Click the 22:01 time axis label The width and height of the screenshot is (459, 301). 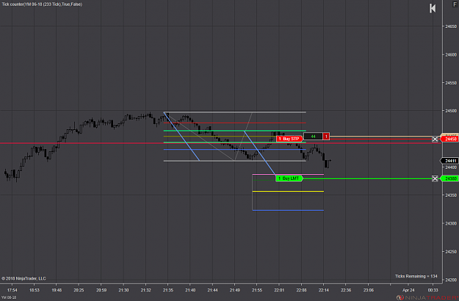[279, 290]
